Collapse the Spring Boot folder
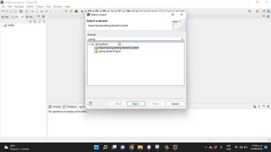Image resolution: width=271 pixels, height=152 pixels. click(x=89, y=44)
